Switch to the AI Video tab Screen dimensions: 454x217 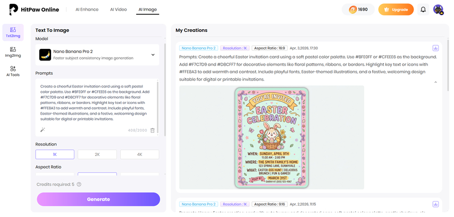tap(119, 10)
